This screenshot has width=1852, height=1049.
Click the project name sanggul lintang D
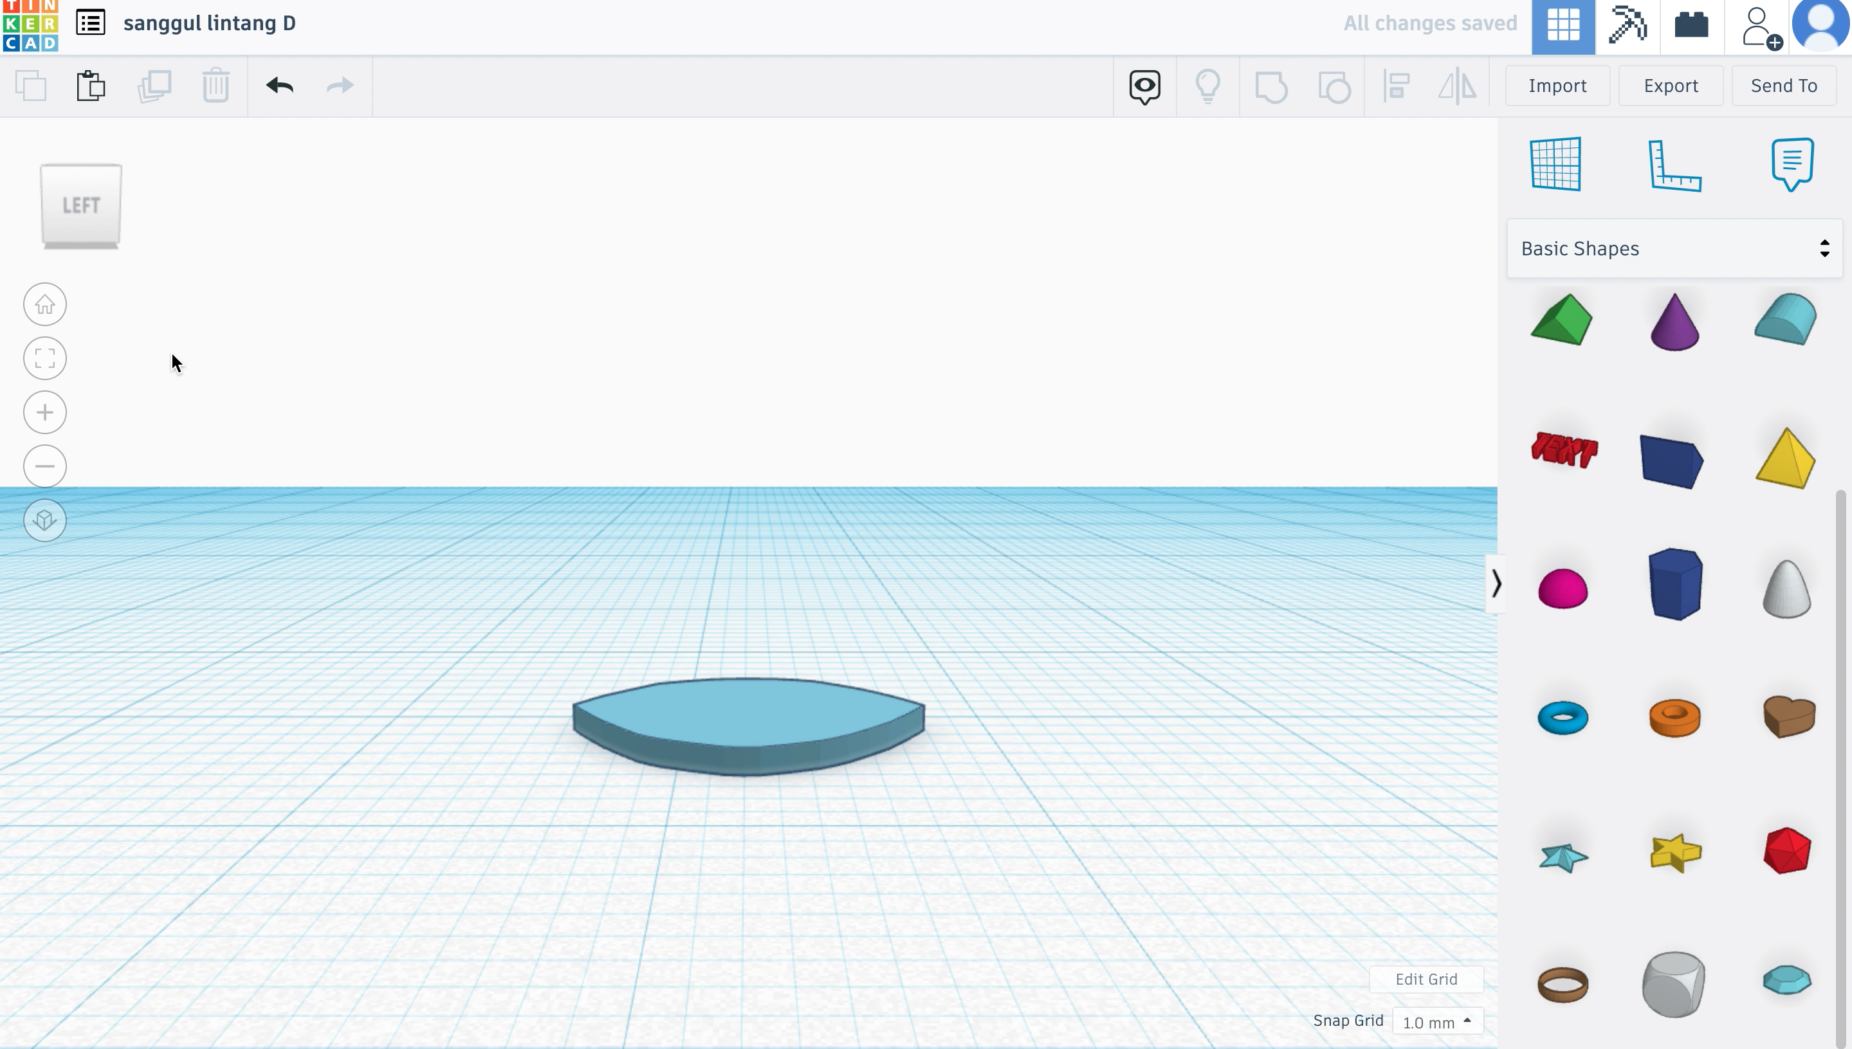(209, 23)
